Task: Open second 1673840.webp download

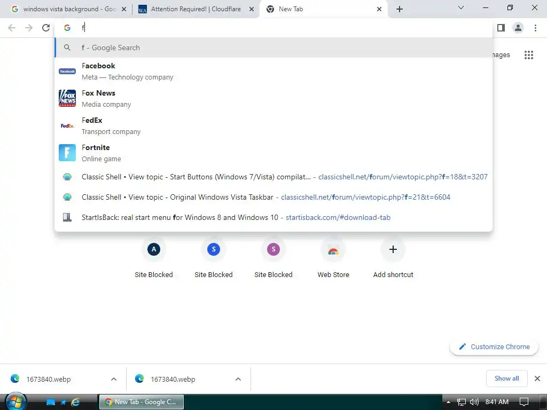Action: click(x=173, y=379)
